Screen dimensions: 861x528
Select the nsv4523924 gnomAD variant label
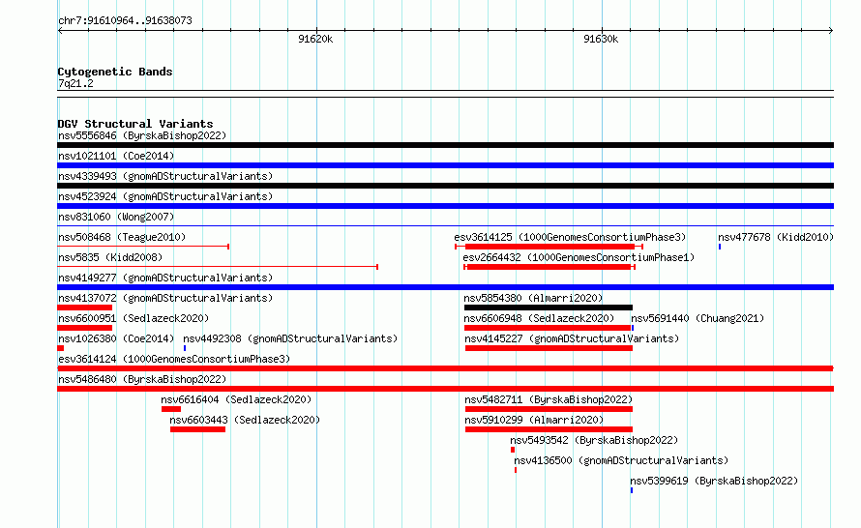[x=165, y=196]
